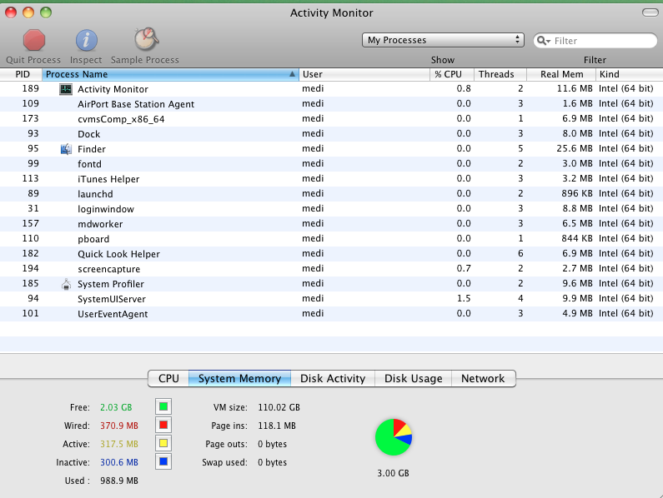Viewport: 663px width, 498px height.
Task: Click the Activity Monitor process icon
Action: [66, 89]
